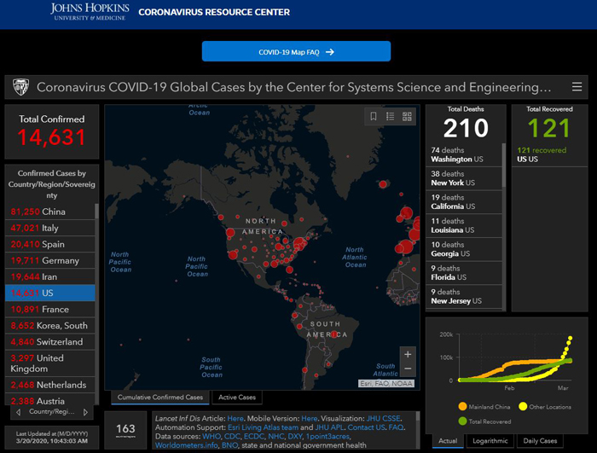Select Washington US 74 deaths entry
This screenshot has width=597, height=453.
(464, 154)
